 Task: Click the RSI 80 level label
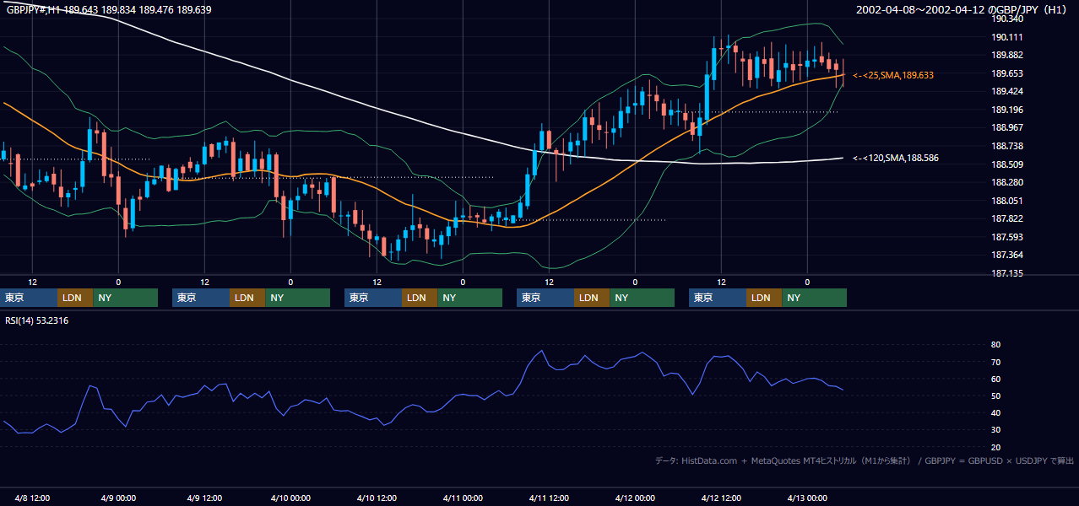pyautogui.click(x=995, y=345)
